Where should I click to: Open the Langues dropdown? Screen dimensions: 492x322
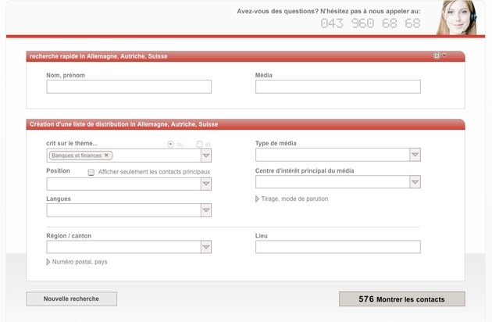pos(206,210)
